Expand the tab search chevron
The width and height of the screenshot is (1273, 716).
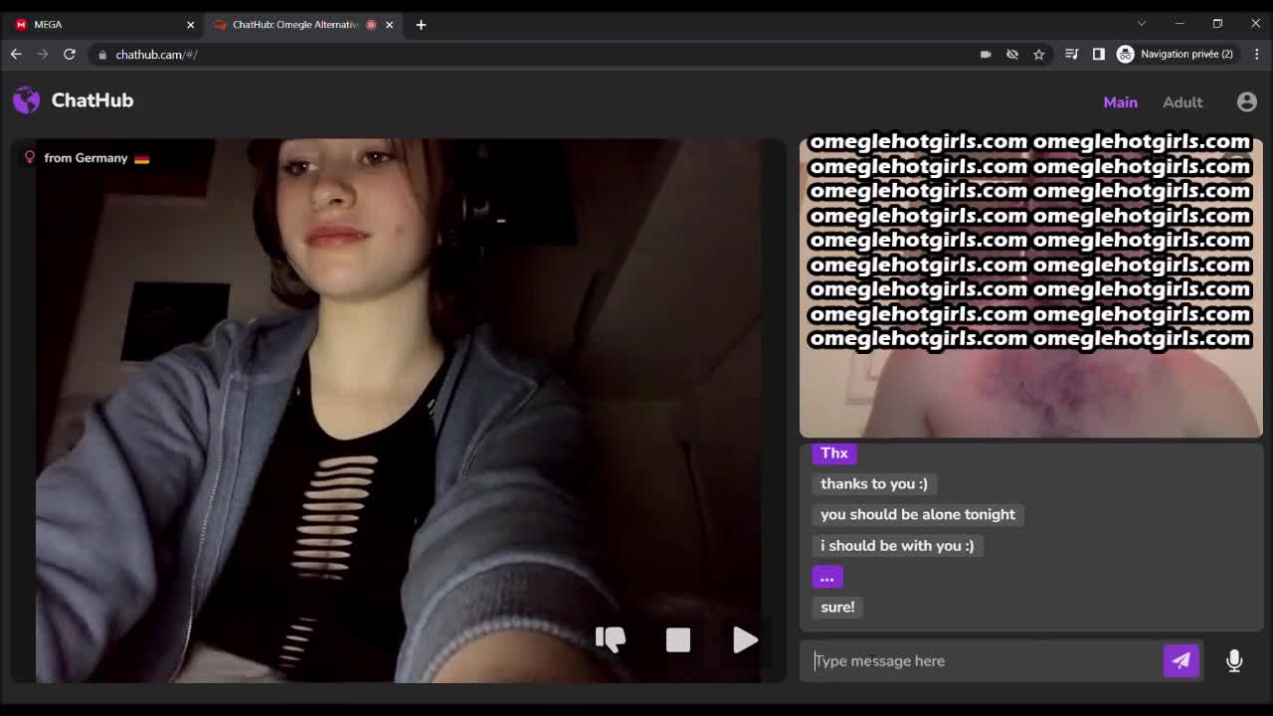point(1142,23)
